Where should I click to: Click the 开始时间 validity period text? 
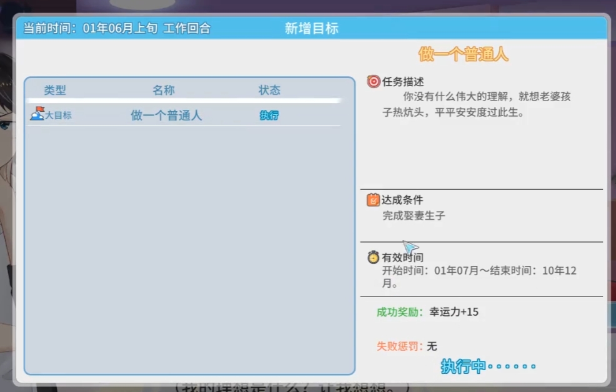479,271
